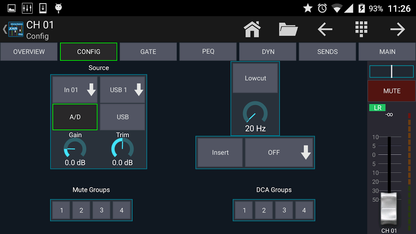
Task: Tap the Mixing Station app logo
Action: (x=16, y=29)
